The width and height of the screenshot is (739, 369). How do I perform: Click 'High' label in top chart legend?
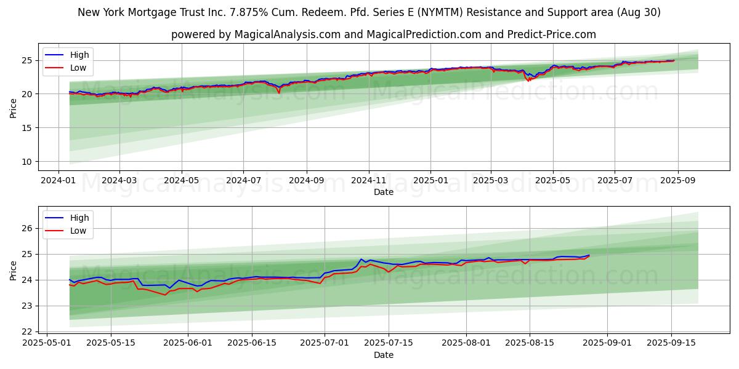point(79,55)
